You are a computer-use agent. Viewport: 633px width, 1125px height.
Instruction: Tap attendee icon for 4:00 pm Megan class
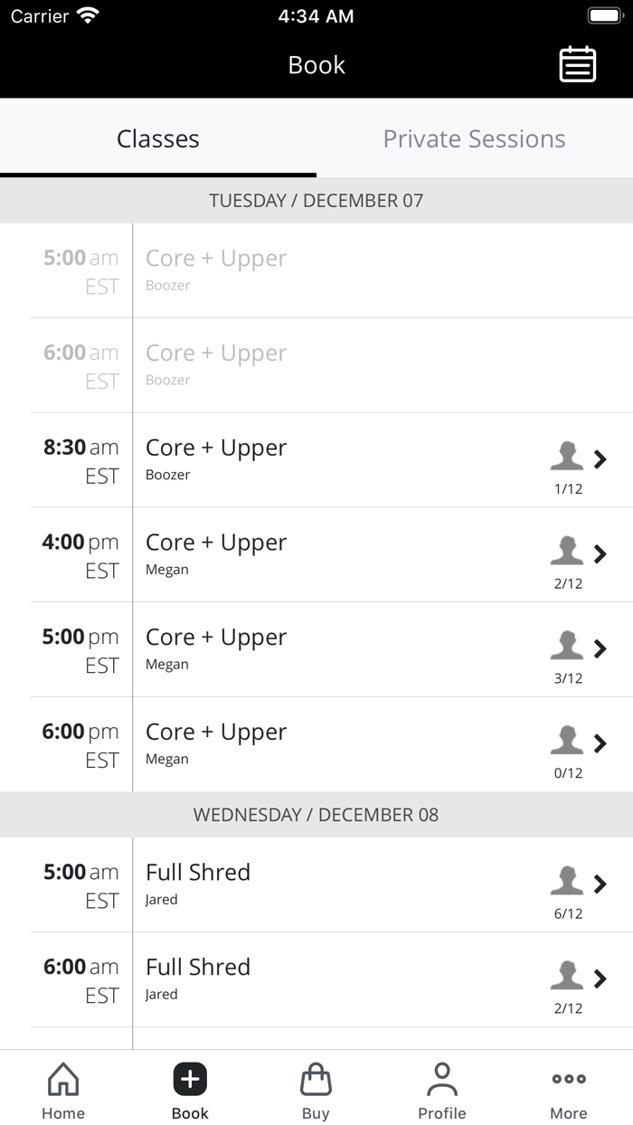(x=567, y=552)
